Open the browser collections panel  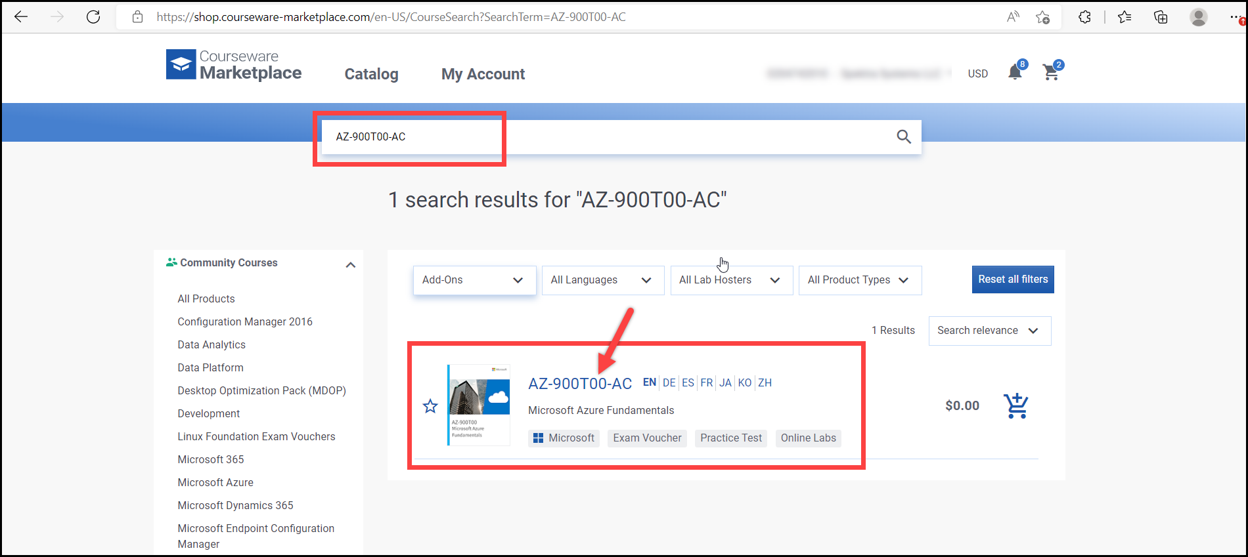click(x=1161, y=17)
